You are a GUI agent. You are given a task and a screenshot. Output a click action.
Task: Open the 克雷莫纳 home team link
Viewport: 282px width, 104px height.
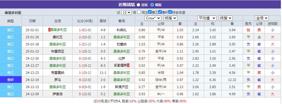(57, 73)
